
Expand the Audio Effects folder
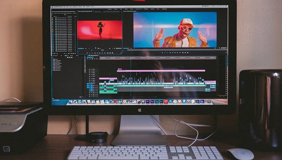(53, 62)
